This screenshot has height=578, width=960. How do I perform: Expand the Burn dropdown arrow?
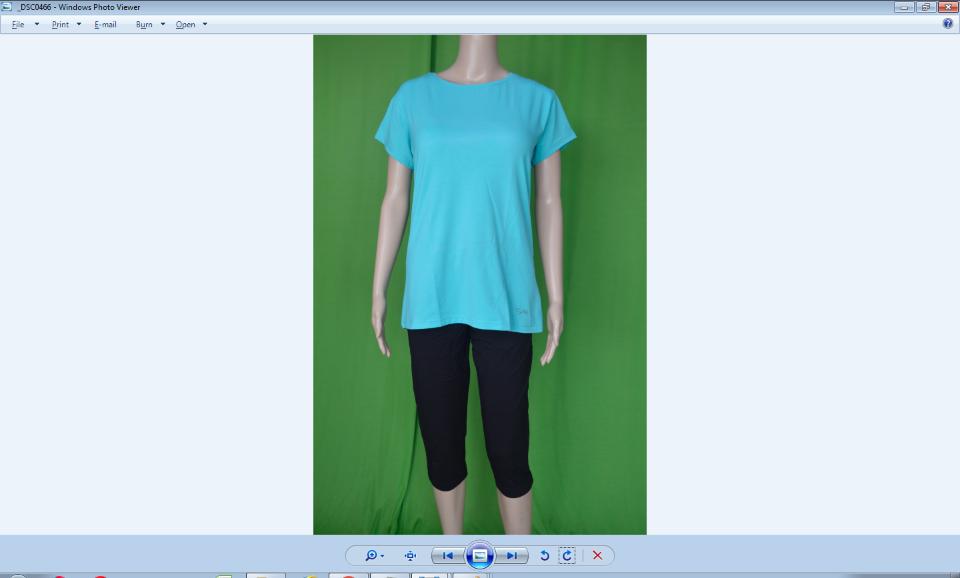163,25
